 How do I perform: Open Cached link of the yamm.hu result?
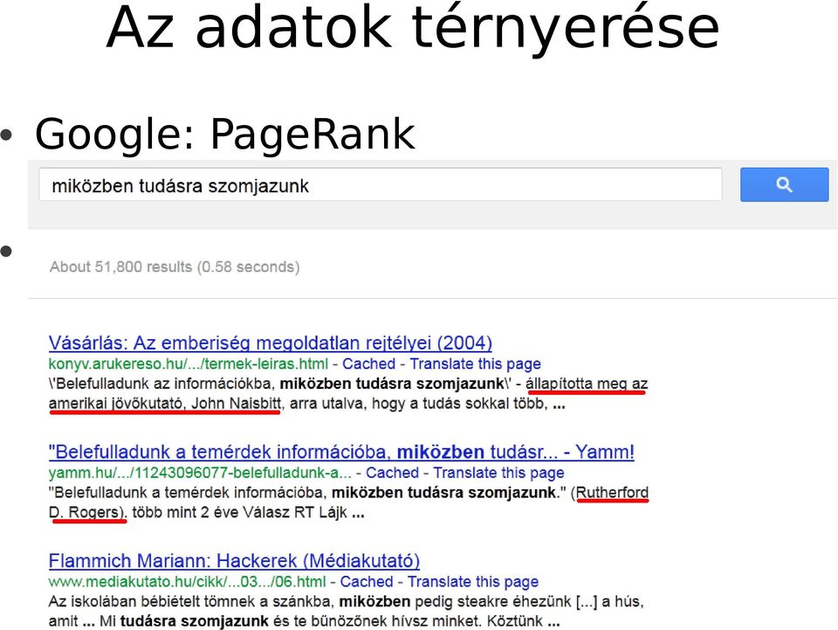point(392,473)
